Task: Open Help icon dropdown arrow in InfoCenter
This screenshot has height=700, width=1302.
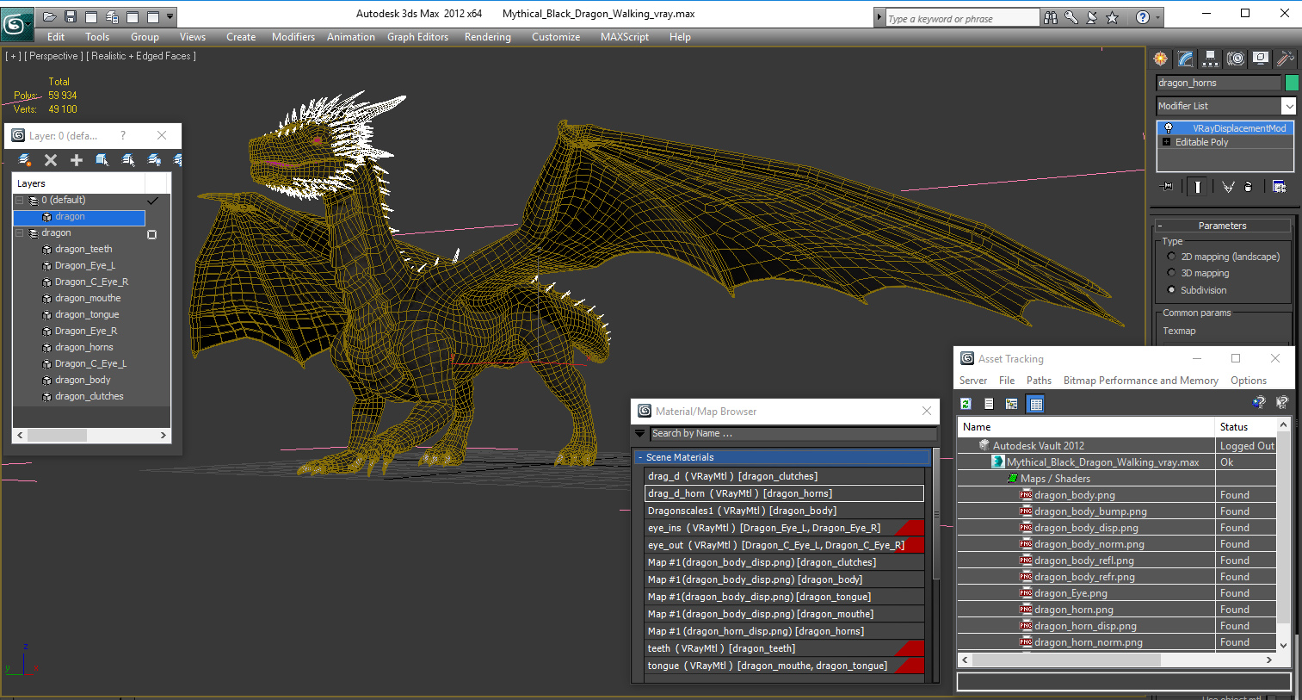Action: coord(1157,17)
